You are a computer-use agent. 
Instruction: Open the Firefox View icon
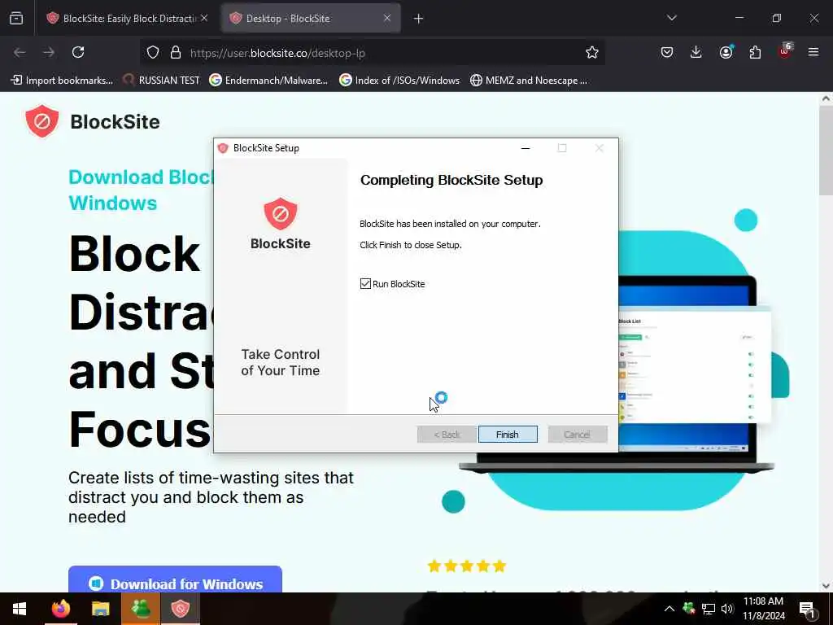point(16,18)
